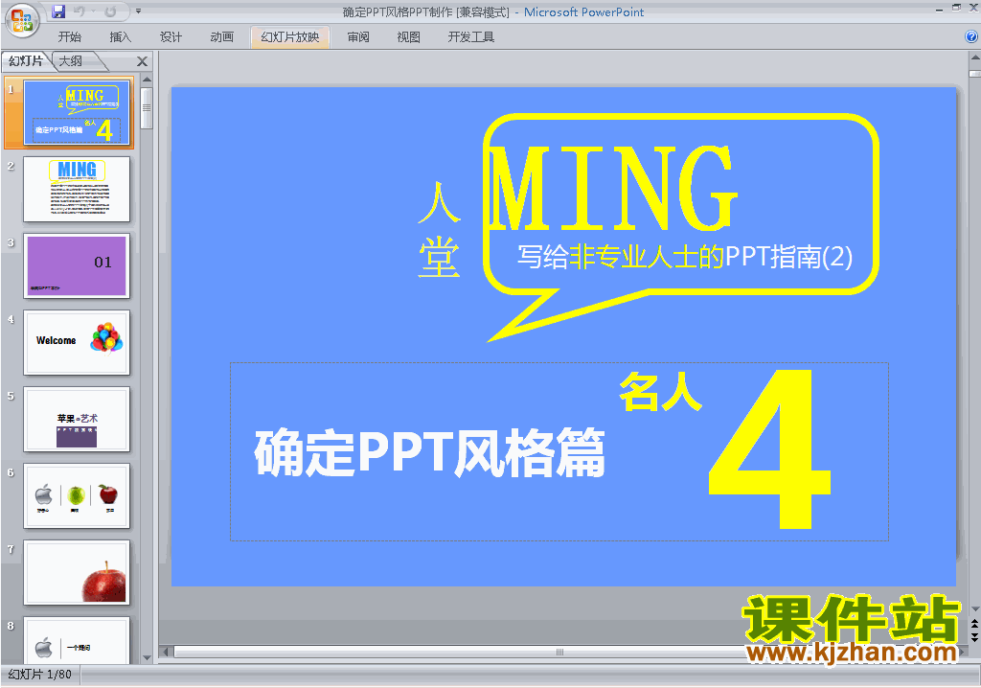Open the PowerPoint help icon
The image size is (981, 688).
pos(971,37)
